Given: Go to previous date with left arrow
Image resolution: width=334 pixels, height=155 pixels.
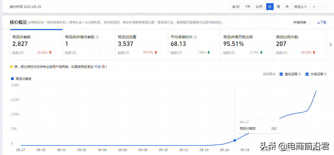Looking at the screenshot, I should point(314,7).
